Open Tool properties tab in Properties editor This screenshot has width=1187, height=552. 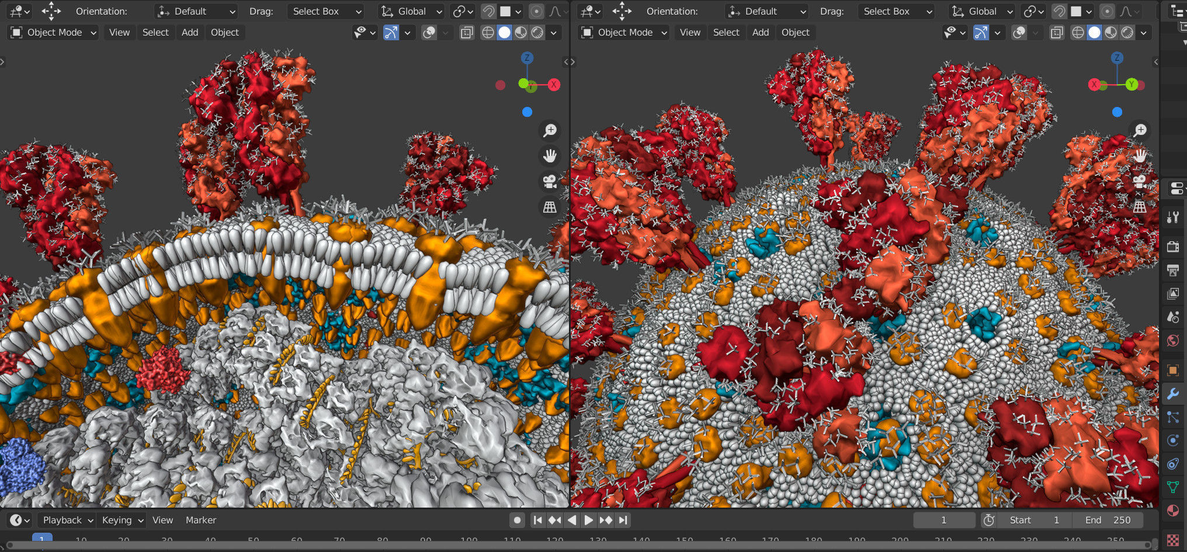(x=1173, y=217)
